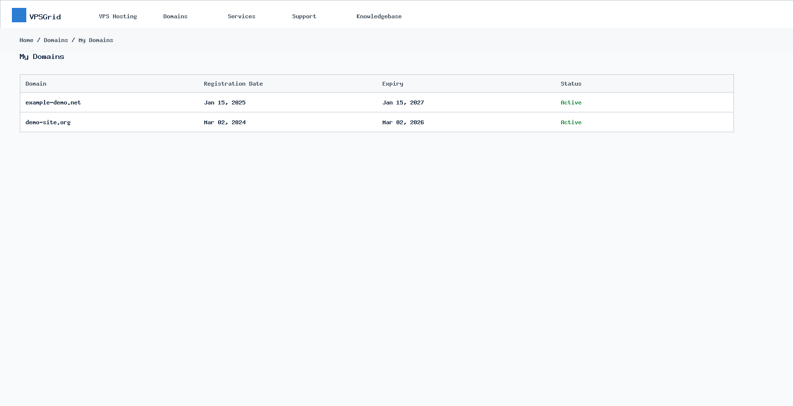Select the Domains breadcrumb link
The image size is (793, 406).
coord(56,40)
